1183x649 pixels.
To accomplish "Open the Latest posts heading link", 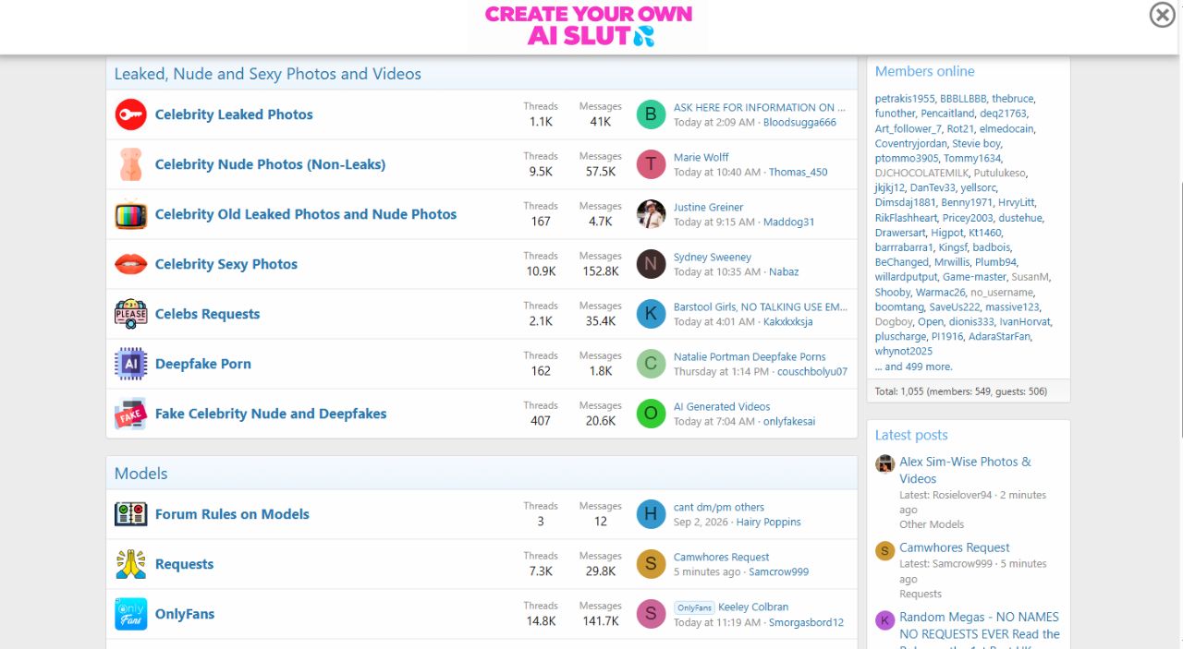I will [x=911, y=435].
